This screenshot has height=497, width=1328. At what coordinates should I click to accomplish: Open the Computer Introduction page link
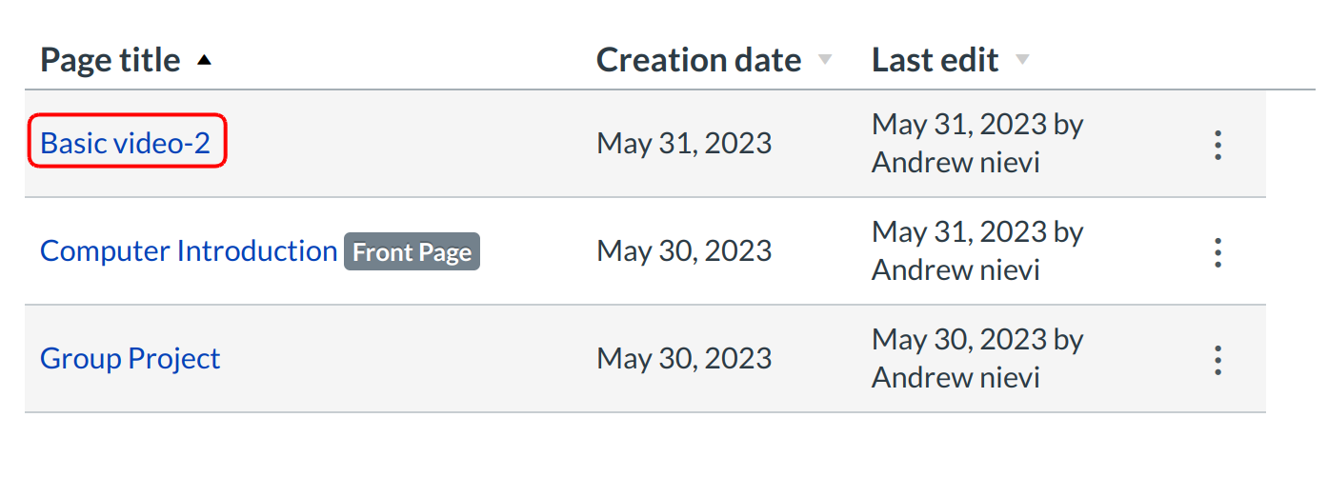(189, 251)
